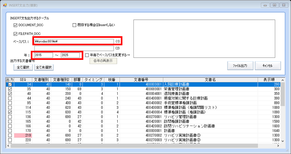This screenshot has height=154, width=291.
Task: Click the vertical scrollbar up arrow
Action: point(283,80)
